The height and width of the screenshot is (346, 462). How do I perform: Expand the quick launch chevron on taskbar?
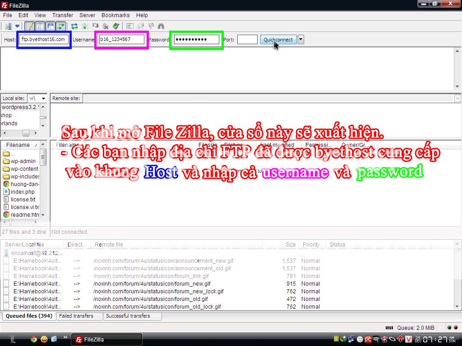[x=65, y=337]
